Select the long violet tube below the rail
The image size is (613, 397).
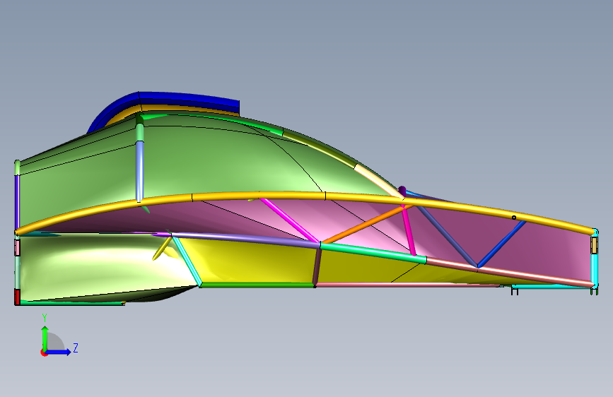(x=246, y=240)
